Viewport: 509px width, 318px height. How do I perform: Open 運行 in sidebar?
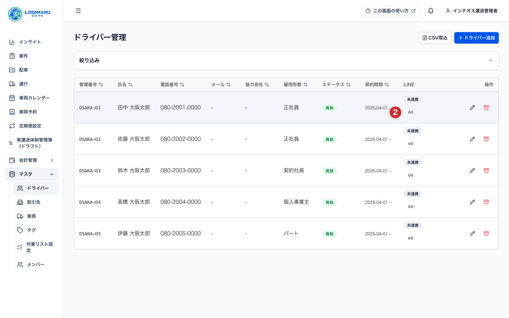[31, 84]
